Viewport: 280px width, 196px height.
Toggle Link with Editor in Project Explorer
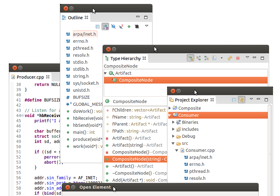coord(242,100)
